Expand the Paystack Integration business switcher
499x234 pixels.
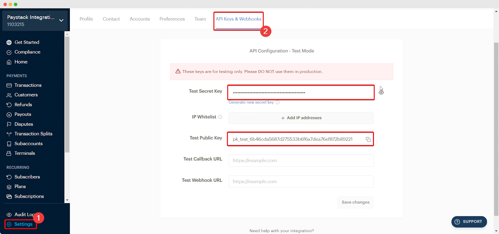61,20
